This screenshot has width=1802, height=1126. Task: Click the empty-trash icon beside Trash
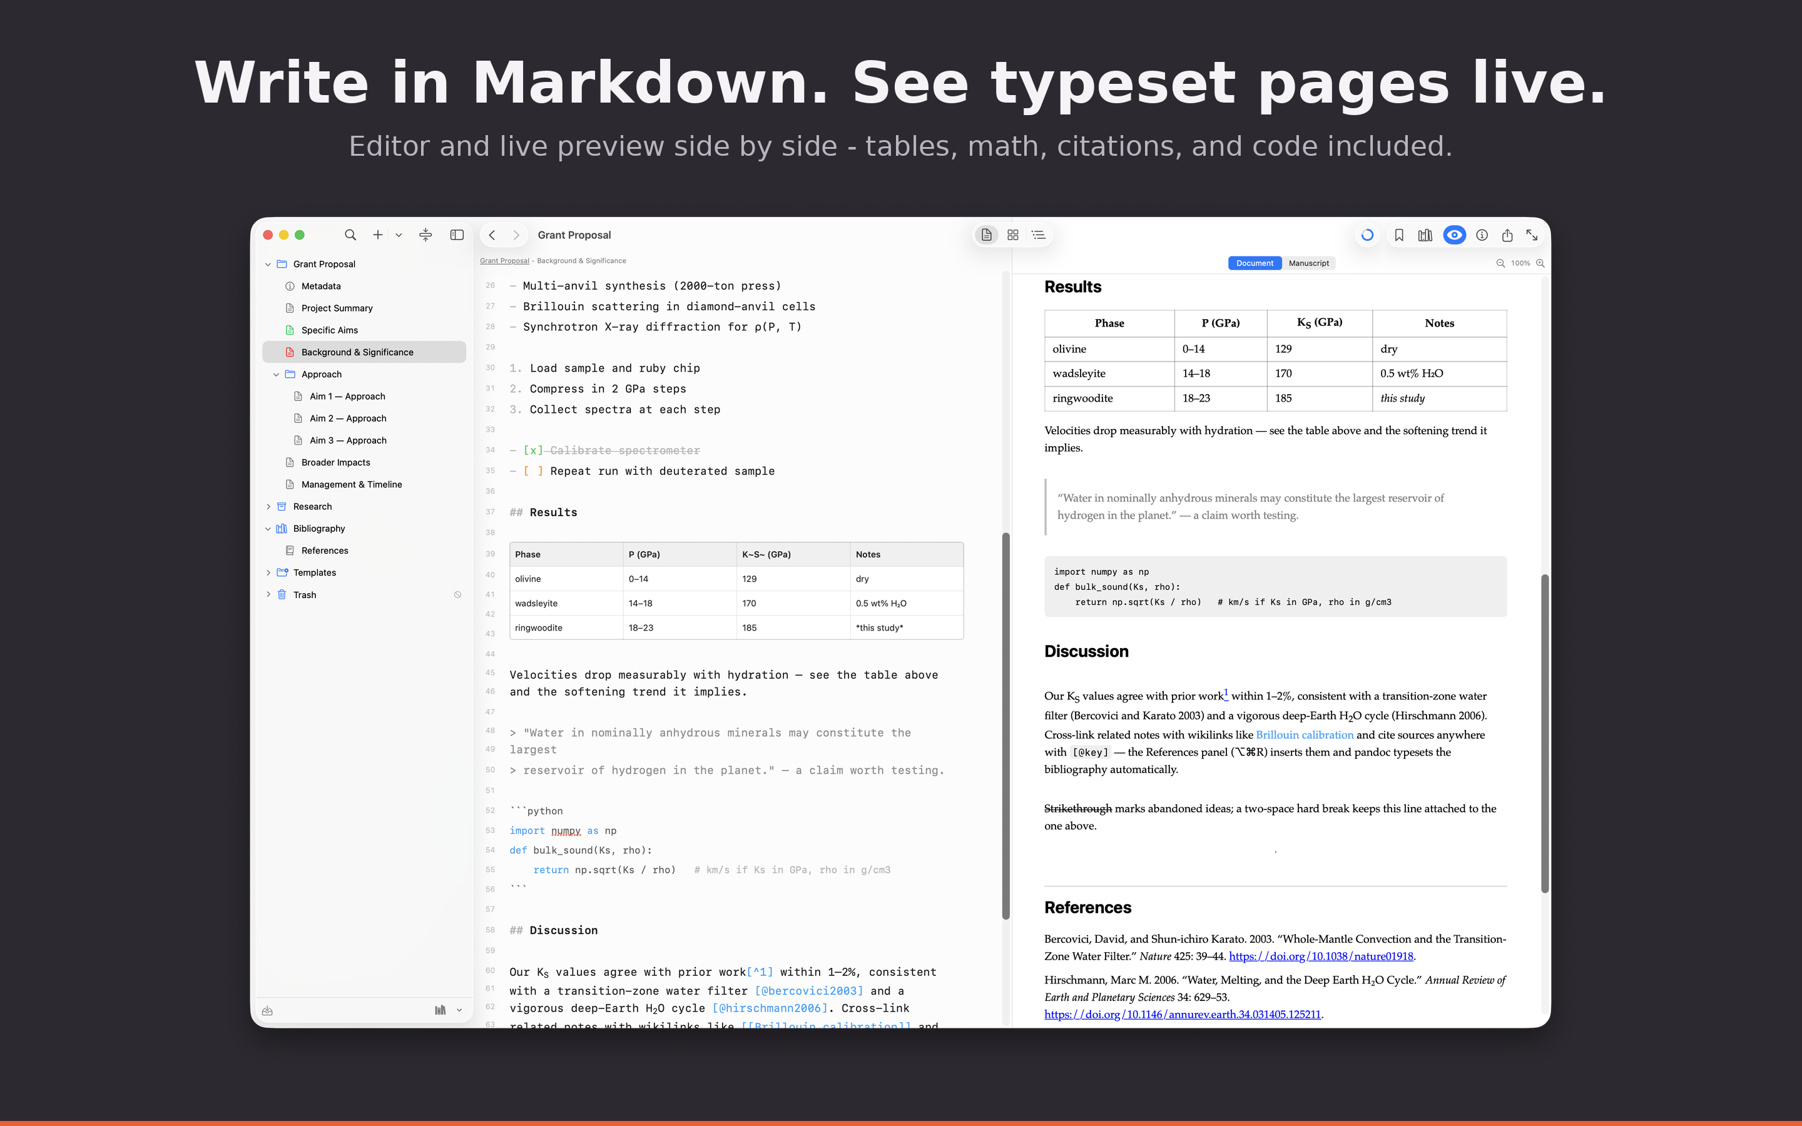(x=457, y=594)
